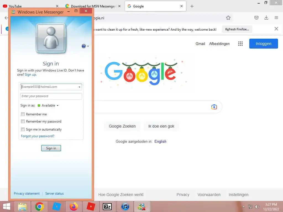Click the info icon in Firefox notification bar
The width and height of the screenshot is (283, 212).
coord(7,29)
